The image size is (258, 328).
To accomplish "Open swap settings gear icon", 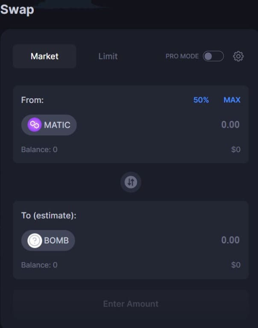I will (238, 56).
